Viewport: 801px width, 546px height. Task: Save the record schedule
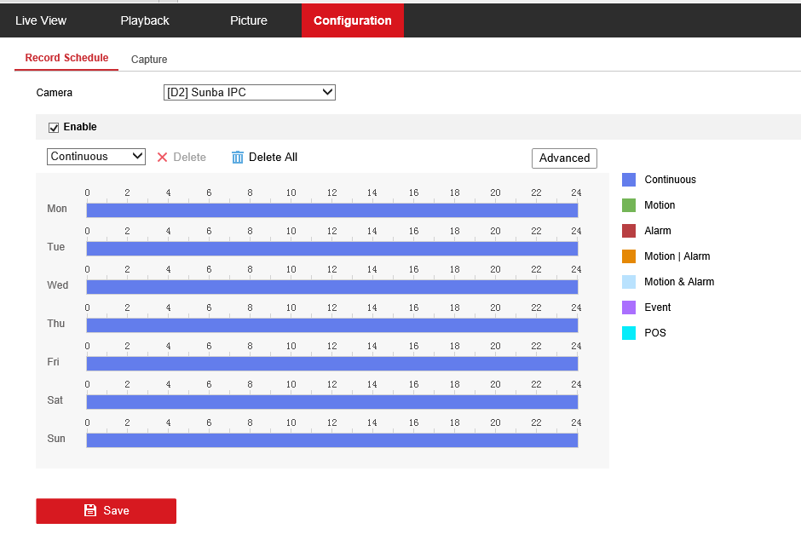pyautogui.click(x=107, y=511)
